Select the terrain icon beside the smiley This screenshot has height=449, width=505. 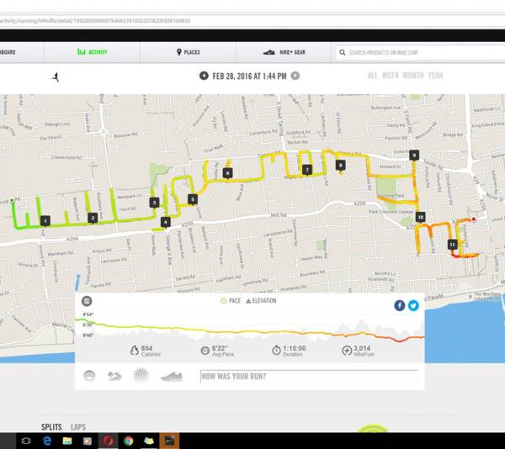pos(114,376)
